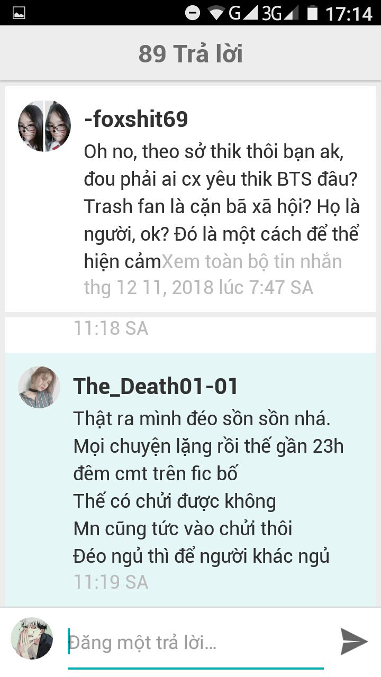Tap your own avatar beside reply field
The image size is (381, 677).
coord(32,638)
